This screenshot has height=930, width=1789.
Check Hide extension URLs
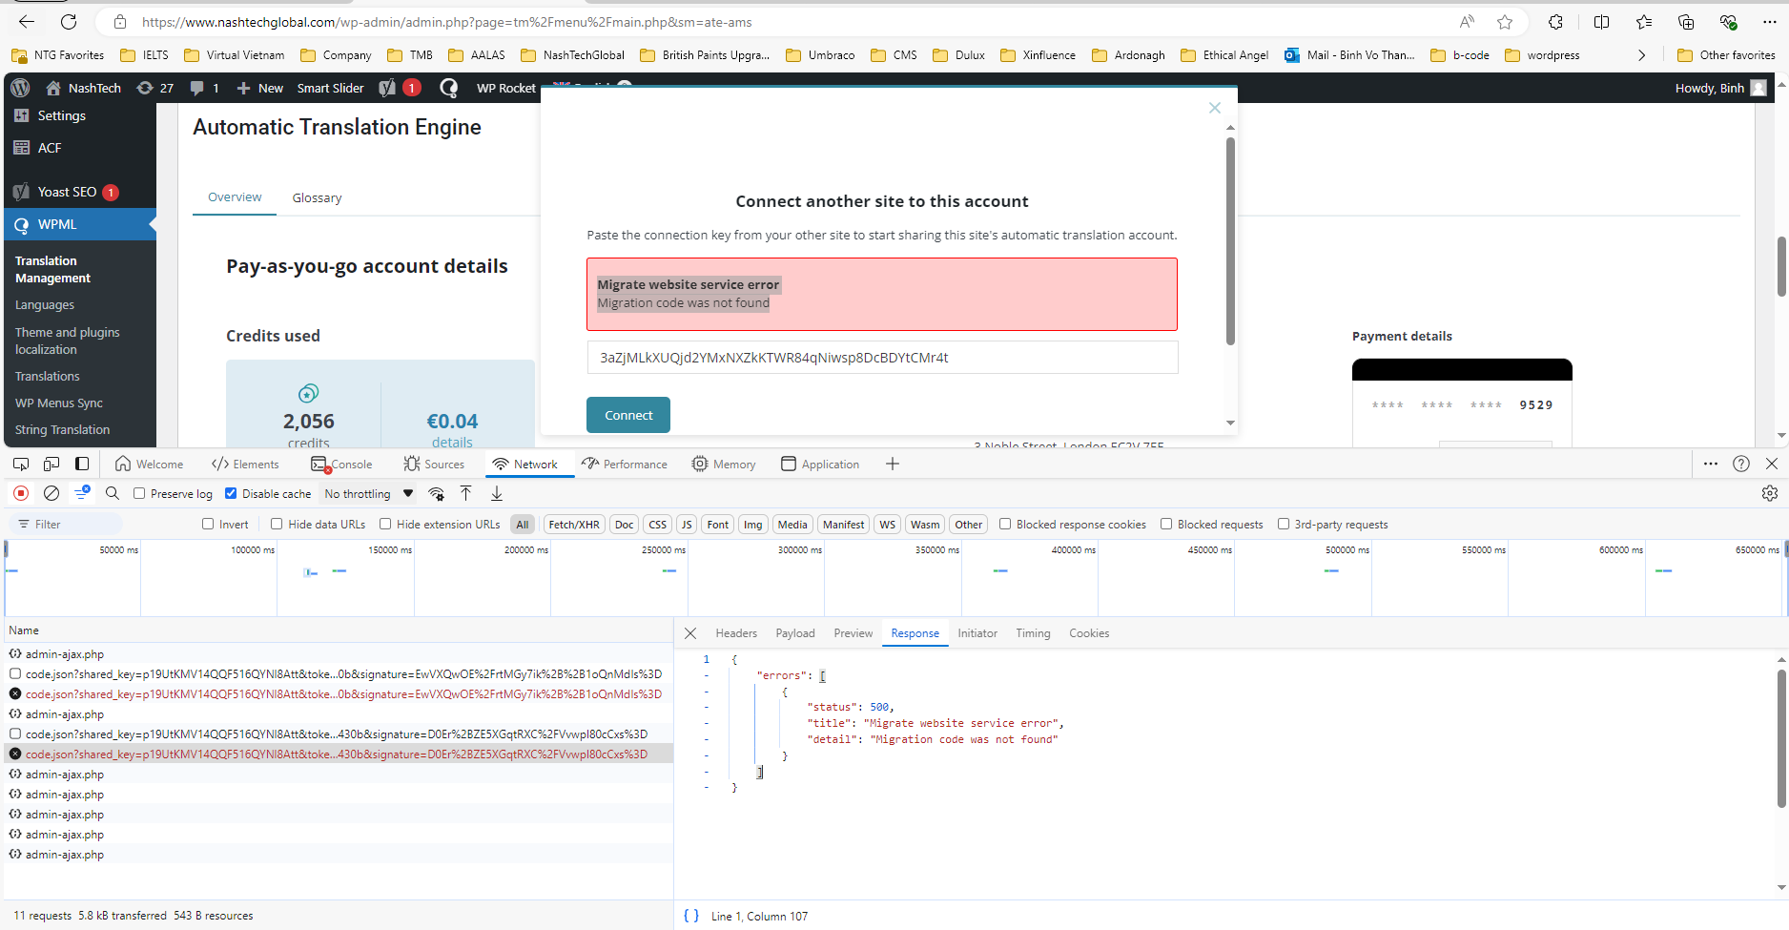pos(385,524)
